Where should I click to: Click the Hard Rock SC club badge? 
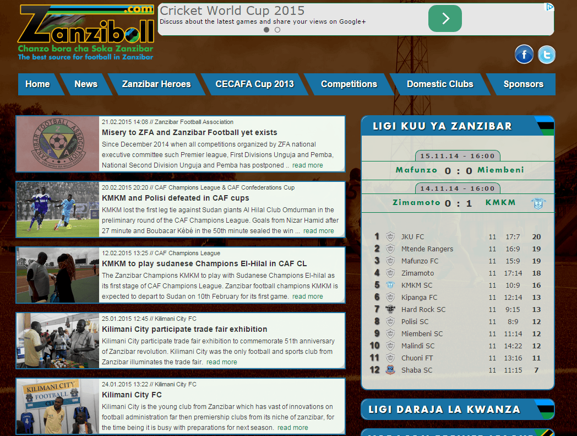coord(390,309)
